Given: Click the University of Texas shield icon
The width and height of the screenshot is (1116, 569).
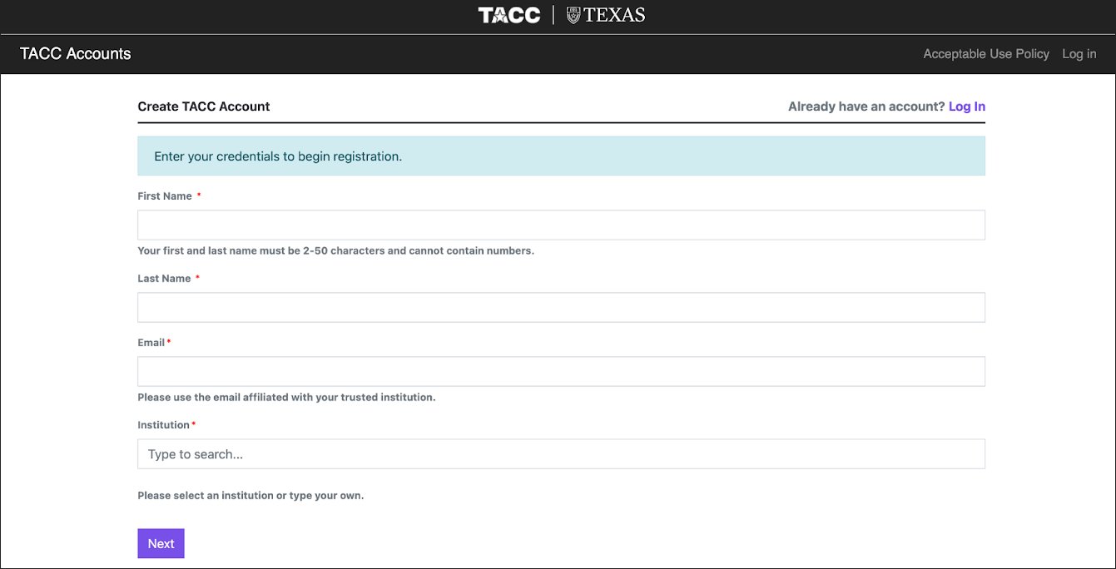Looking at the screenshot, I should (x=573, y=15).
